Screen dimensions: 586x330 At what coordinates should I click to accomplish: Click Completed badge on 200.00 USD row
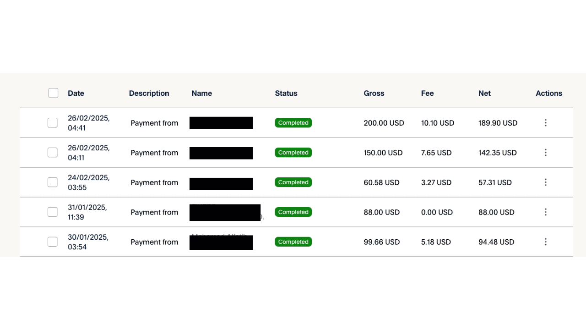pyautogui.click(x=293, y=123)
